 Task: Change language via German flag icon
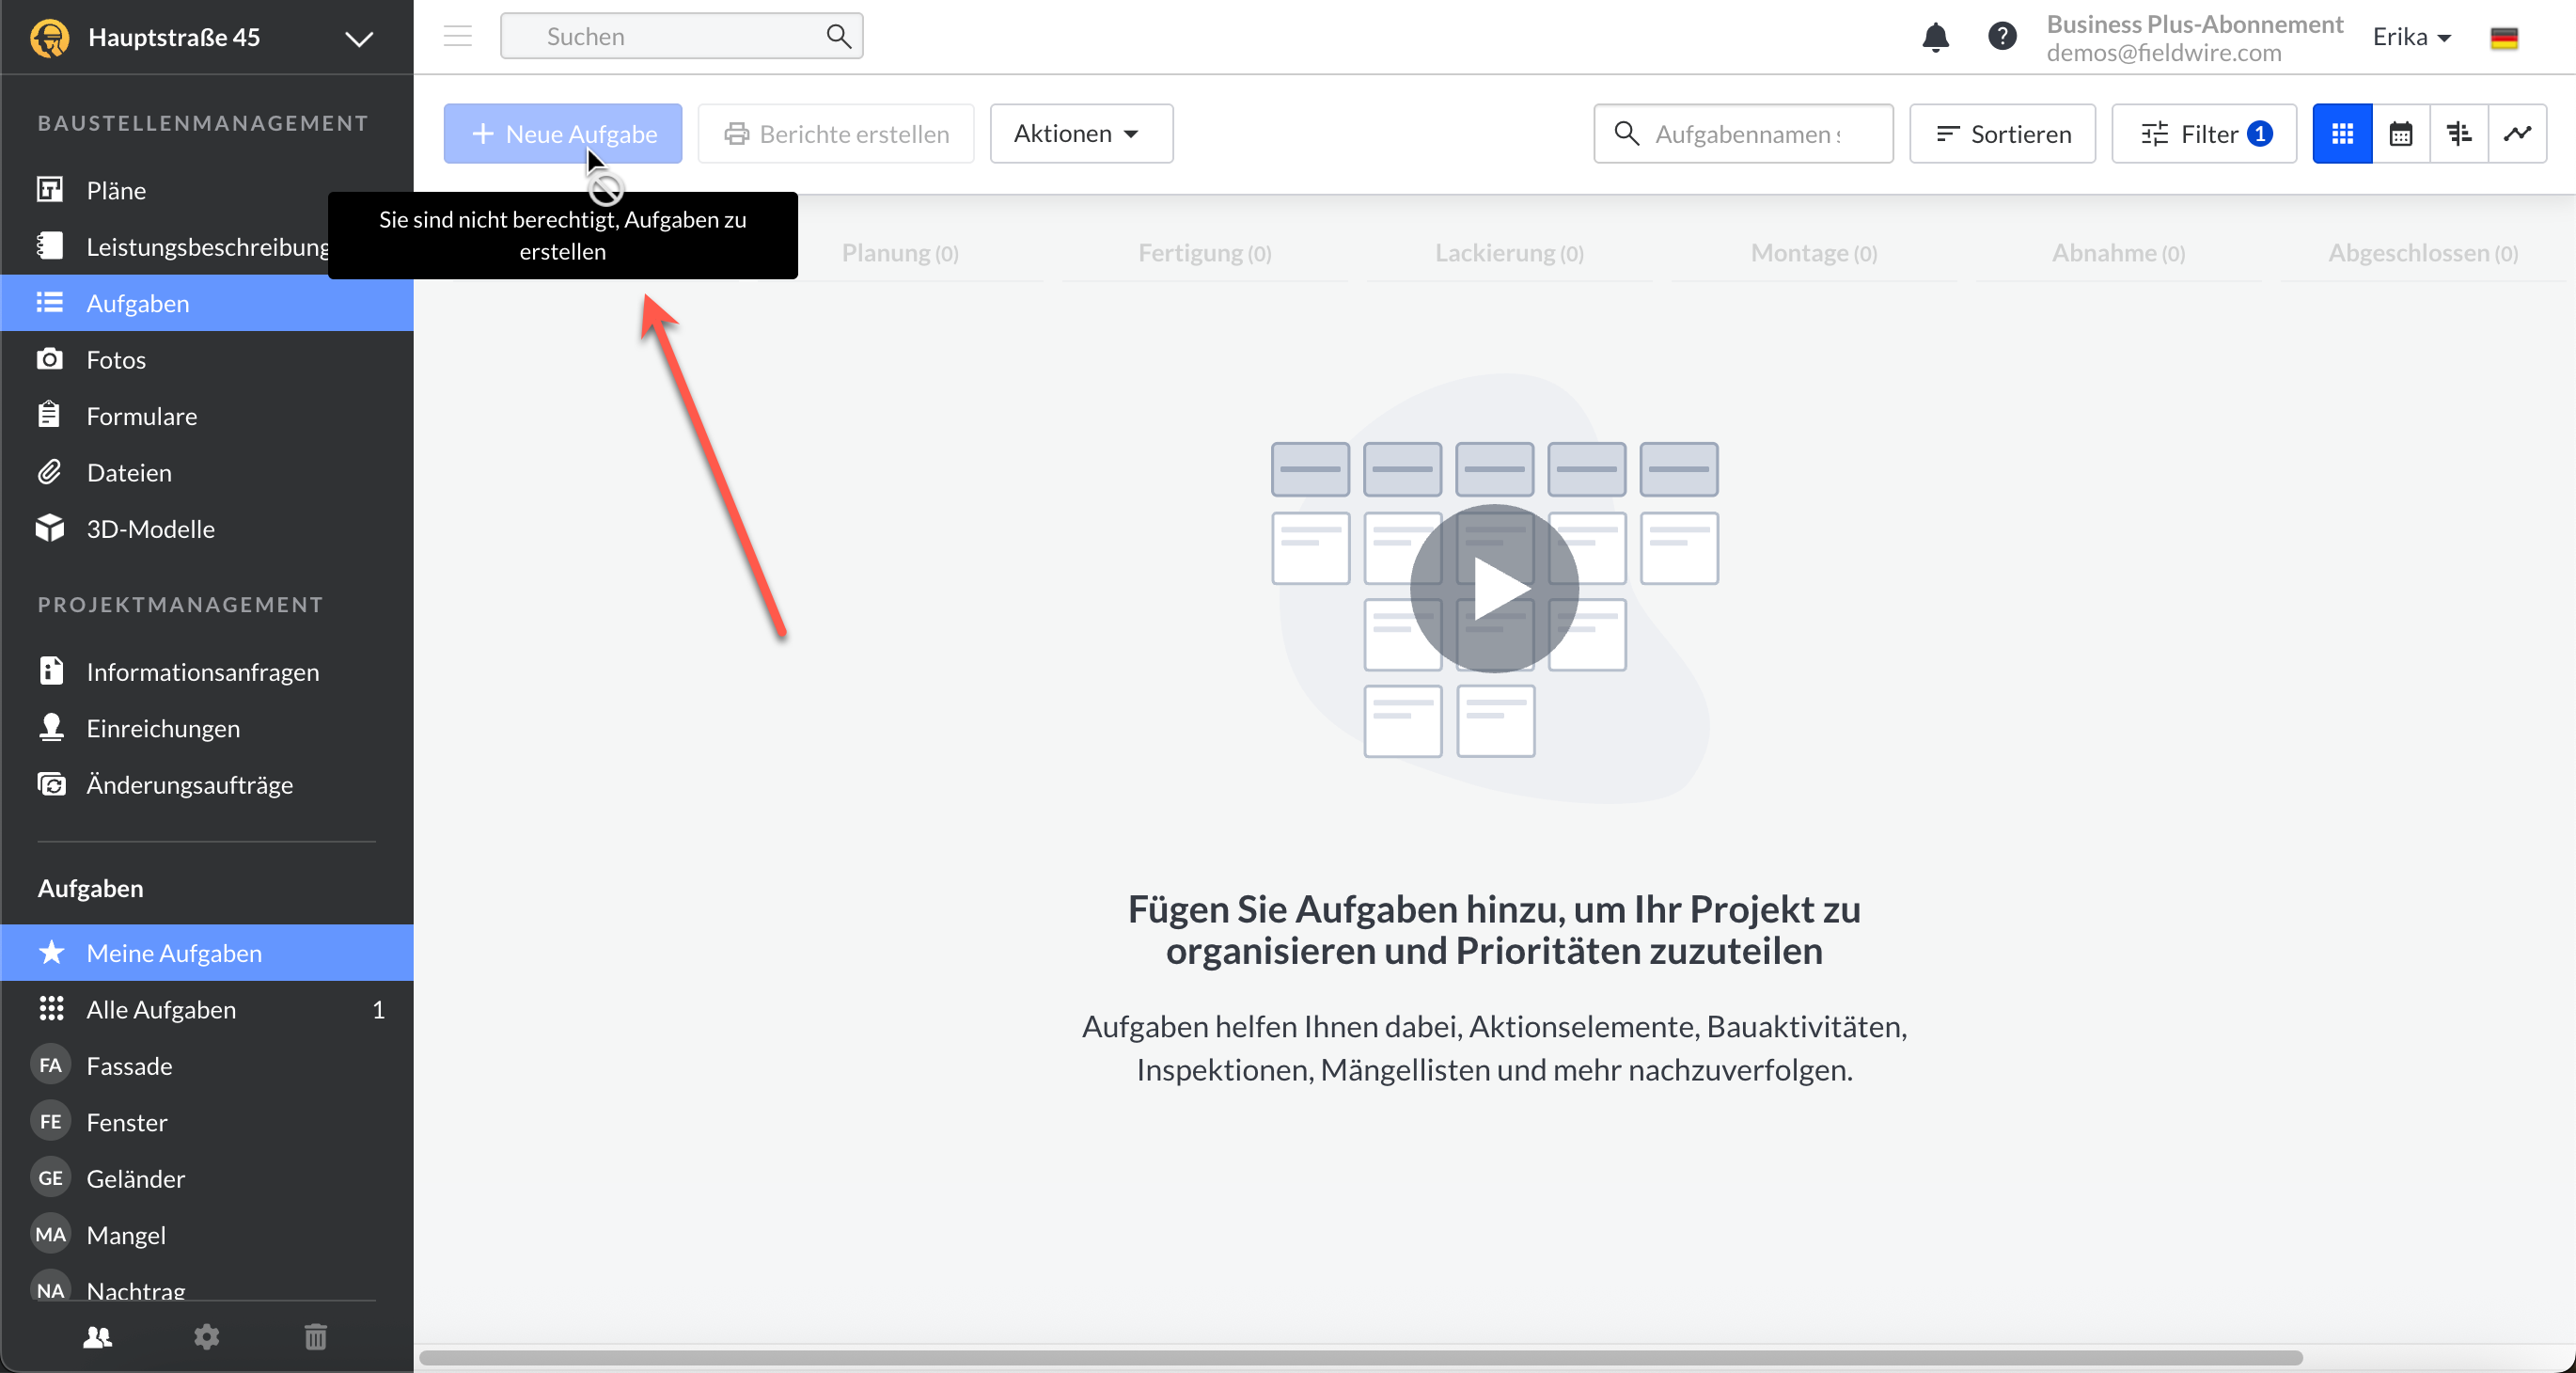[x=2504, y=38]
